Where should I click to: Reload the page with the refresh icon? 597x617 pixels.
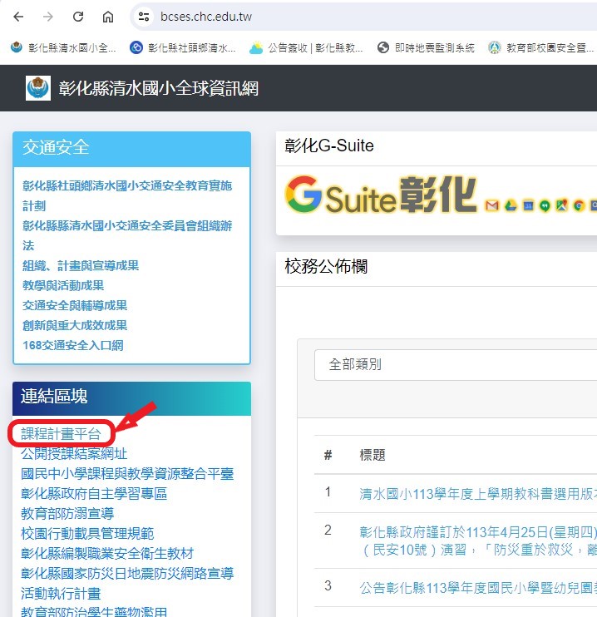point(78,17)
